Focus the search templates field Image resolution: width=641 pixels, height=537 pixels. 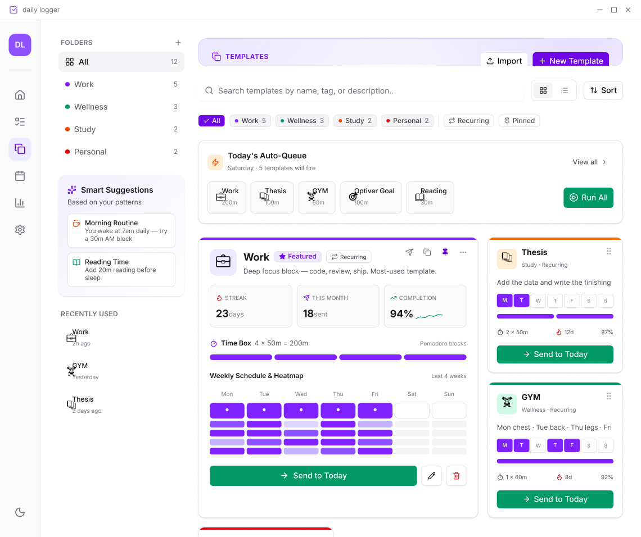362,90
